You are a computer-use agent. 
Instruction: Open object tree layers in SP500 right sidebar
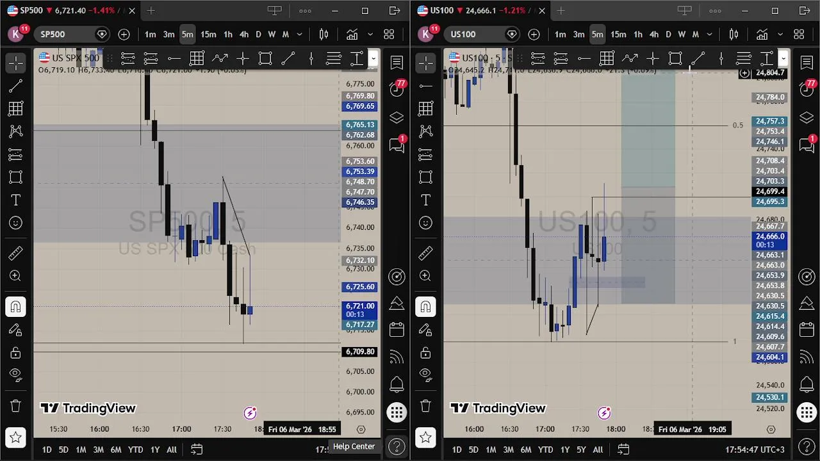point(397,118)
